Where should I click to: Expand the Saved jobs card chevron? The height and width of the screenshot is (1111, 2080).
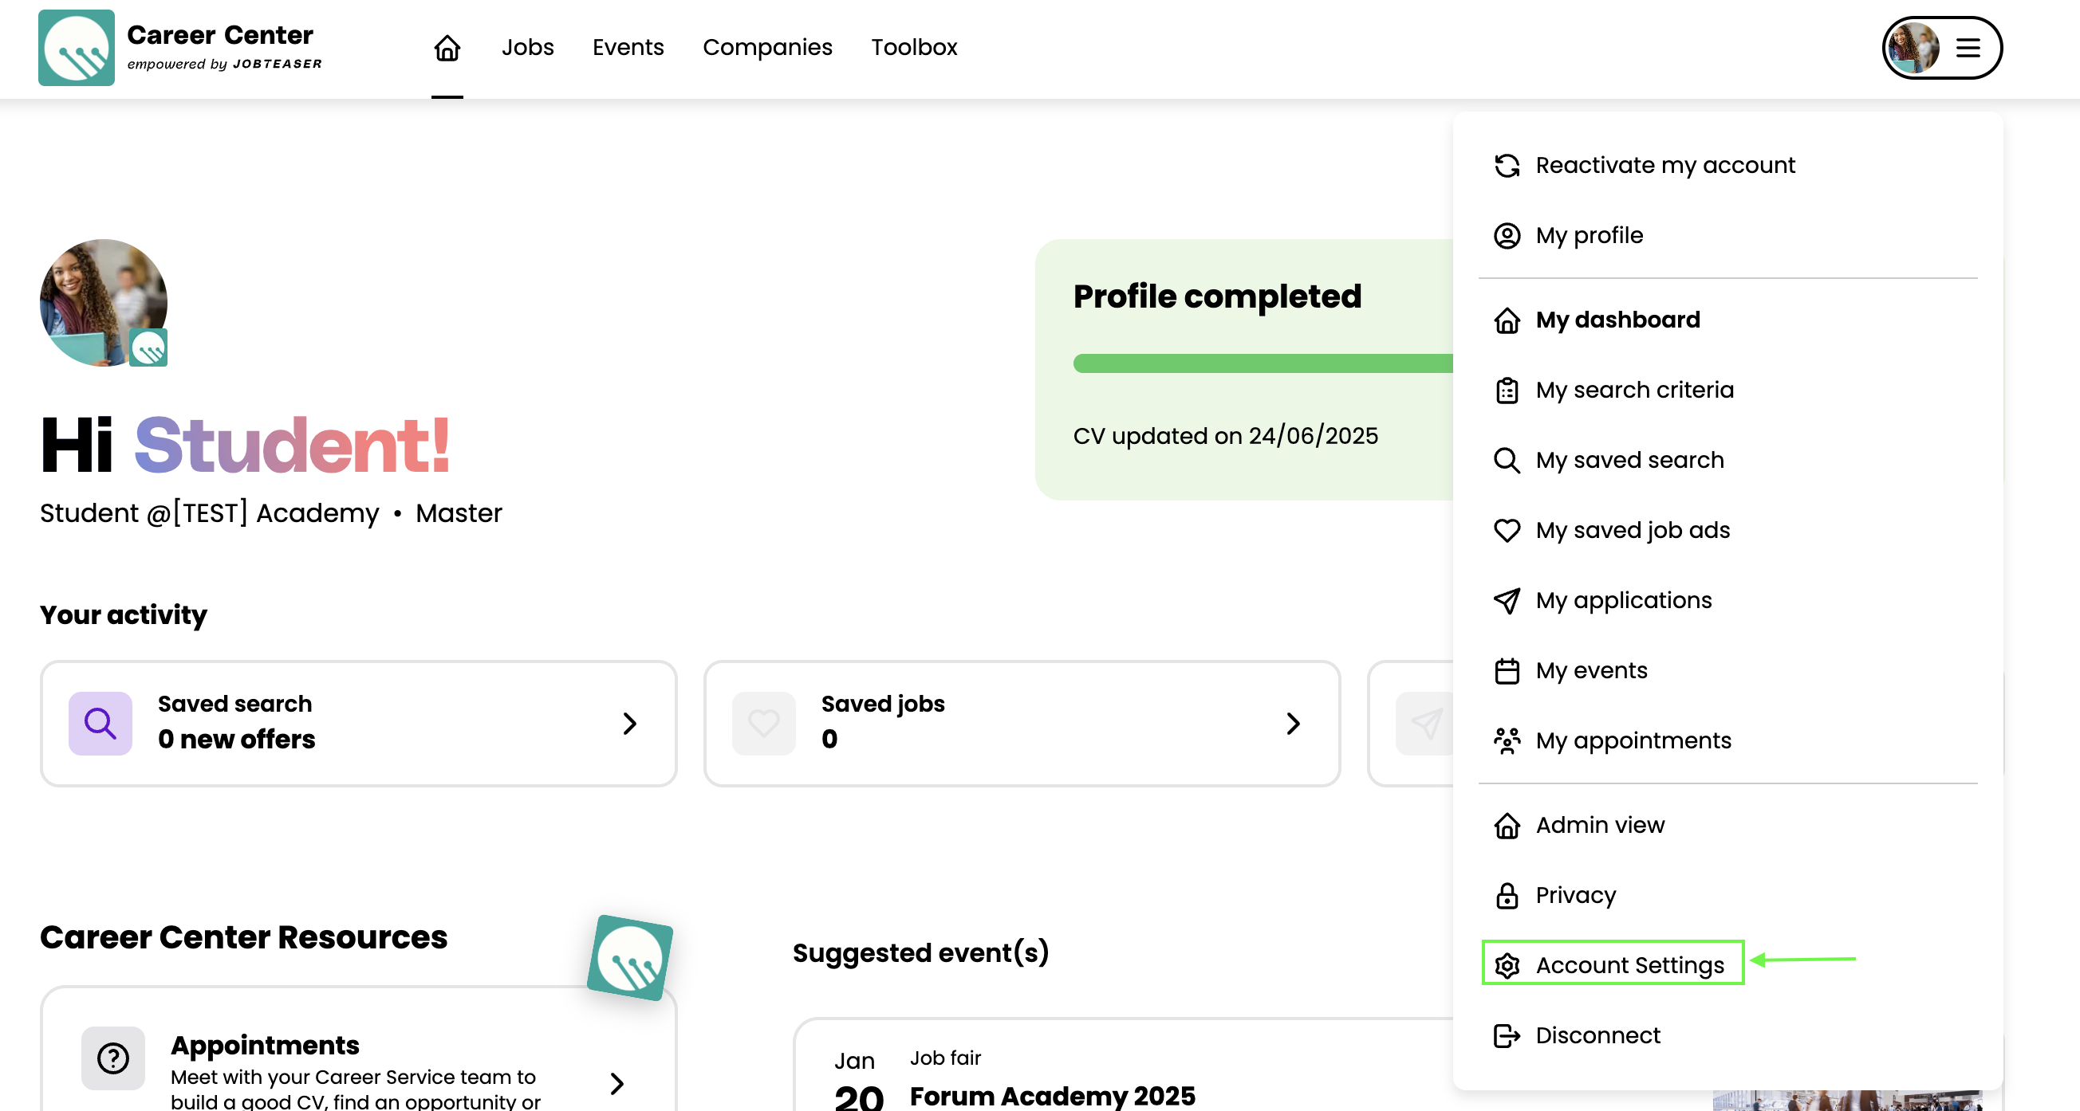pos(1293,723)
